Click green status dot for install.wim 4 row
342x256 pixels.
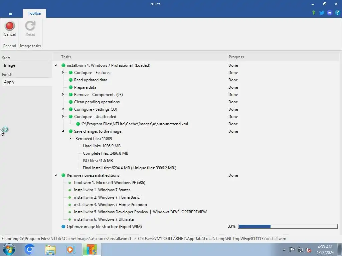[x=63, y=65]
